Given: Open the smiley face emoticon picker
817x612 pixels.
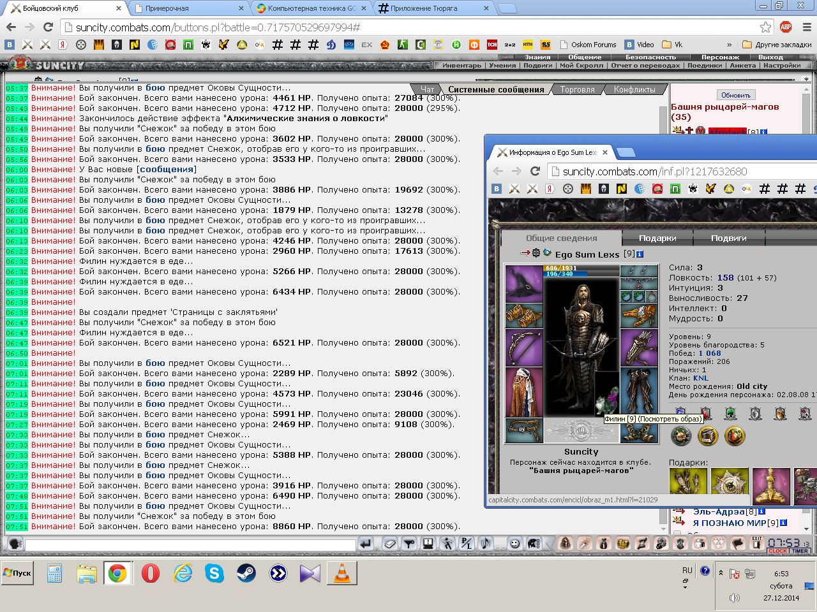Looking at the screenshot, I should (514, 544).
